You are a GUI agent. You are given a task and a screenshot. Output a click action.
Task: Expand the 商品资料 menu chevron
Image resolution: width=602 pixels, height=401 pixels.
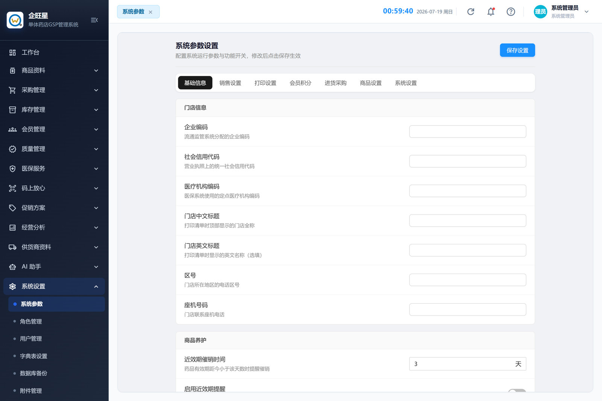pyautogui.click(x=96, y=71)
